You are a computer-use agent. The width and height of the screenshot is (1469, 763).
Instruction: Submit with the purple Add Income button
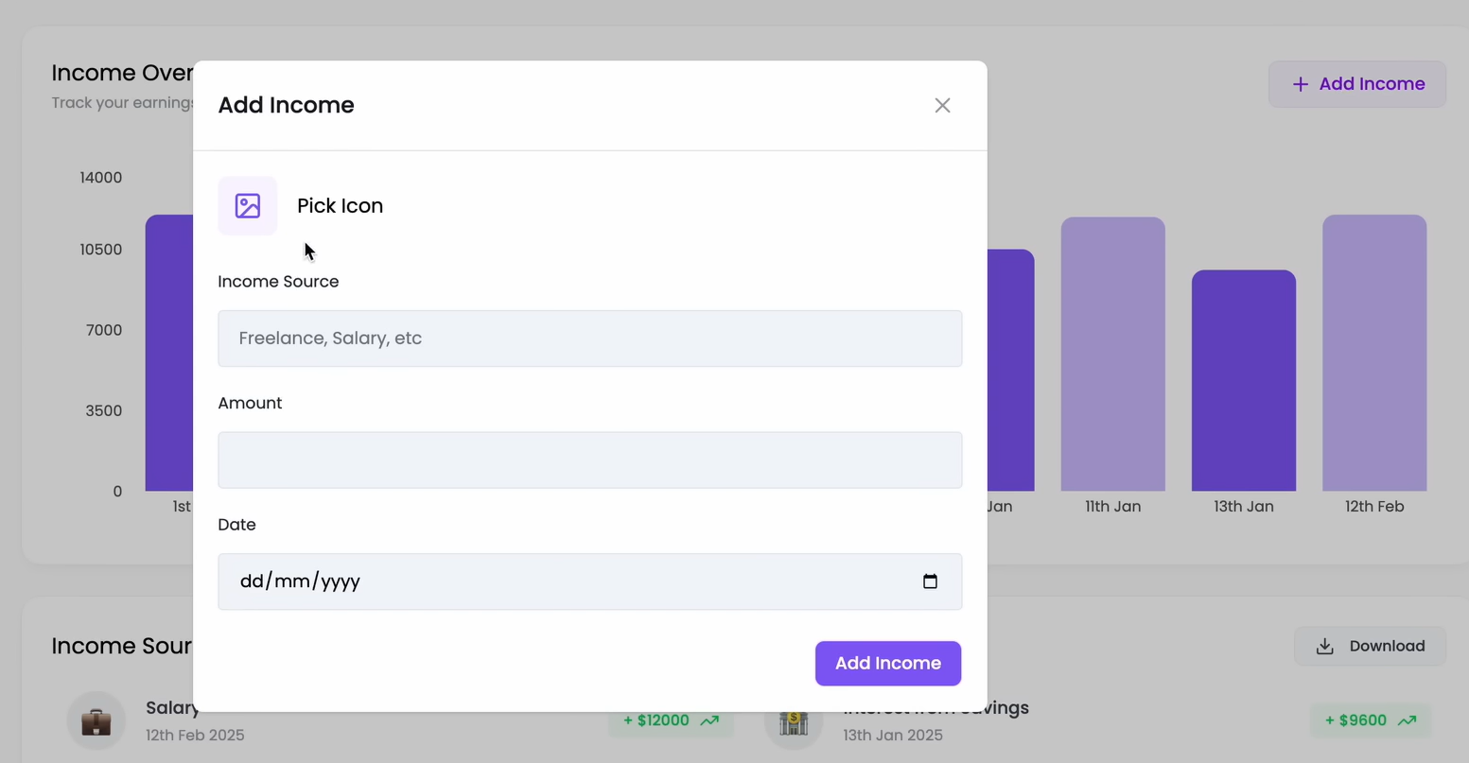887,664
